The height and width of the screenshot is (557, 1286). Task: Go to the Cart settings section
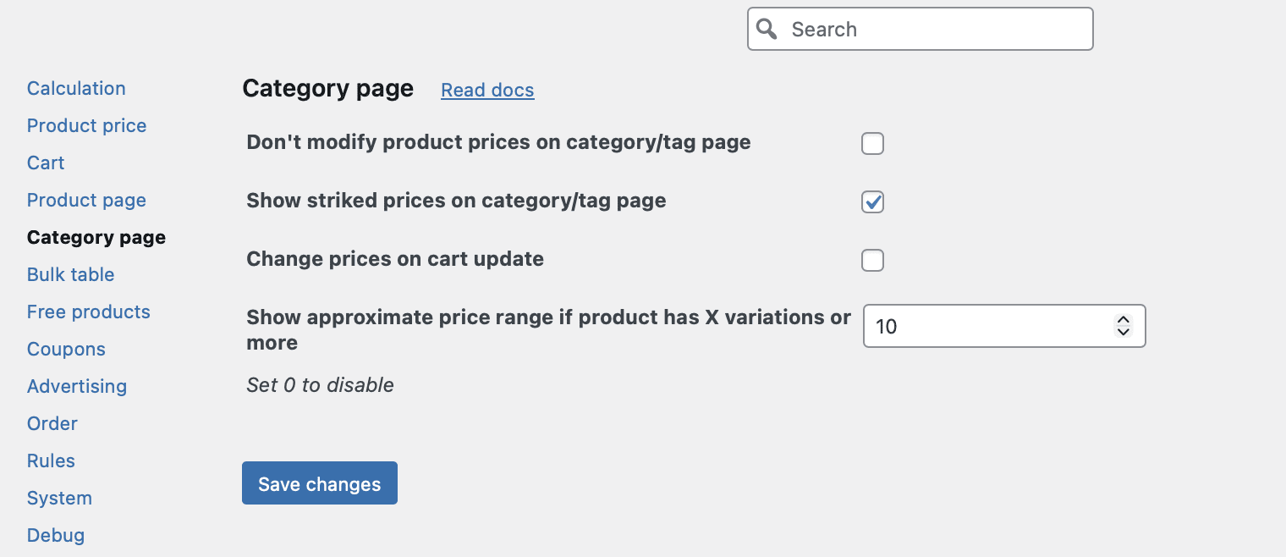(x=46, y=163)
